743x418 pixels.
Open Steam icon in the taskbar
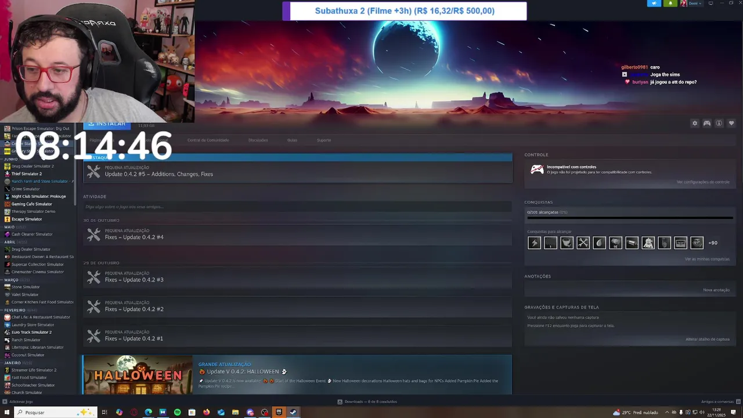pyautogui.click(x=293, y=412)
